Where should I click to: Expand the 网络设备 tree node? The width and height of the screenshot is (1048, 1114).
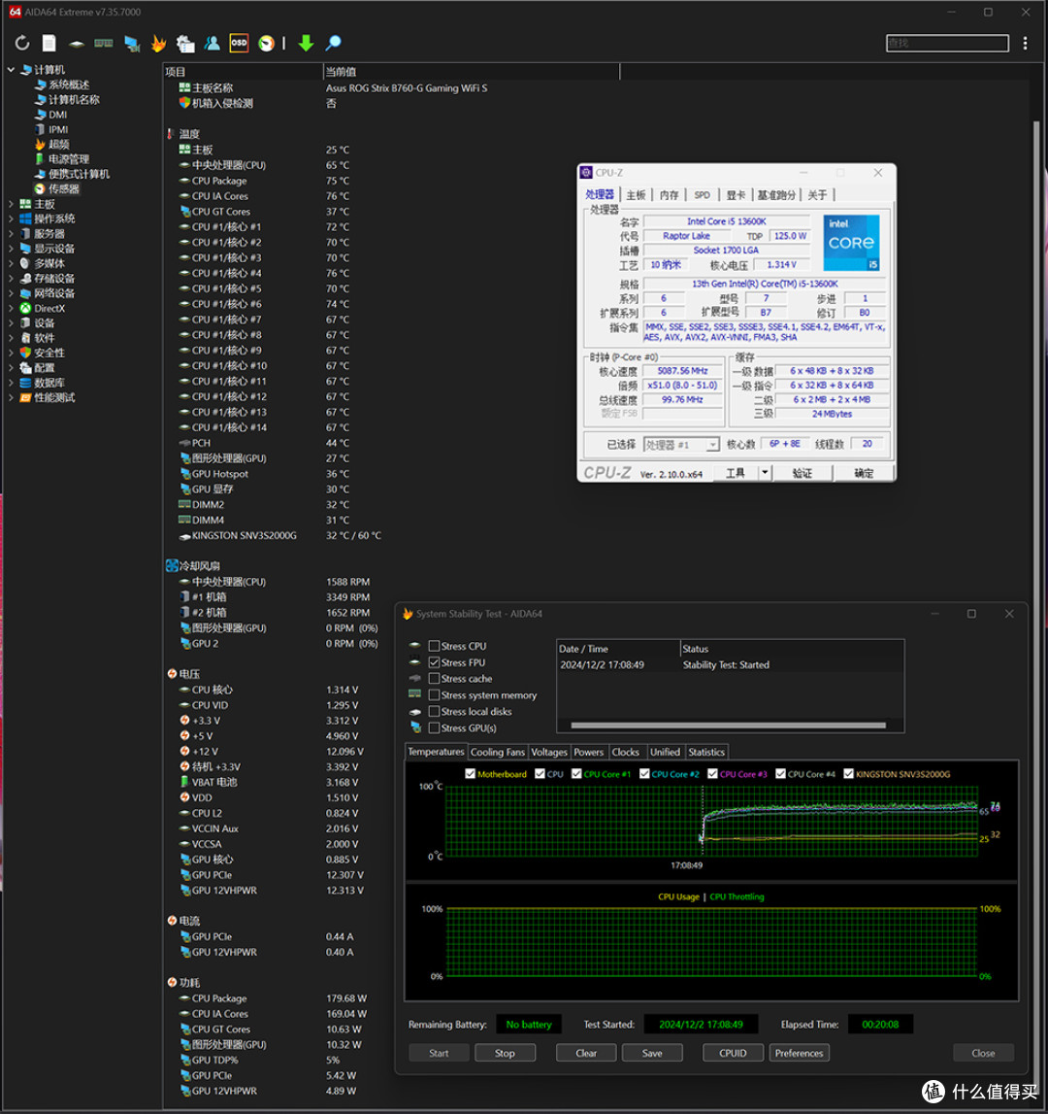click(x=11, y=293)
